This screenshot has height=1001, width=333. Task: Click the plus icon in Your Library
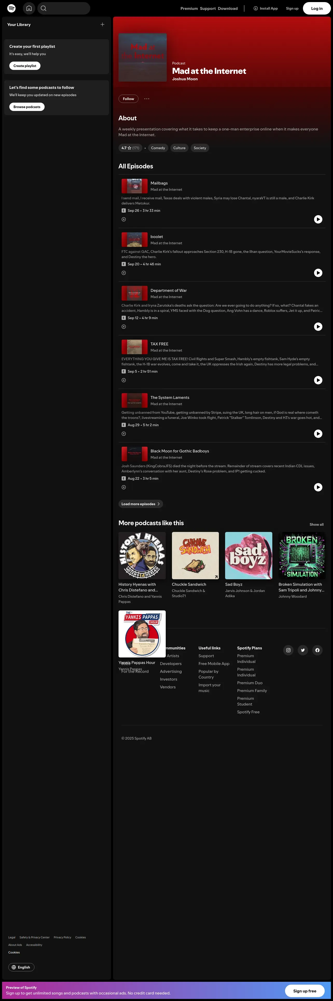click(x=102, y=24)
